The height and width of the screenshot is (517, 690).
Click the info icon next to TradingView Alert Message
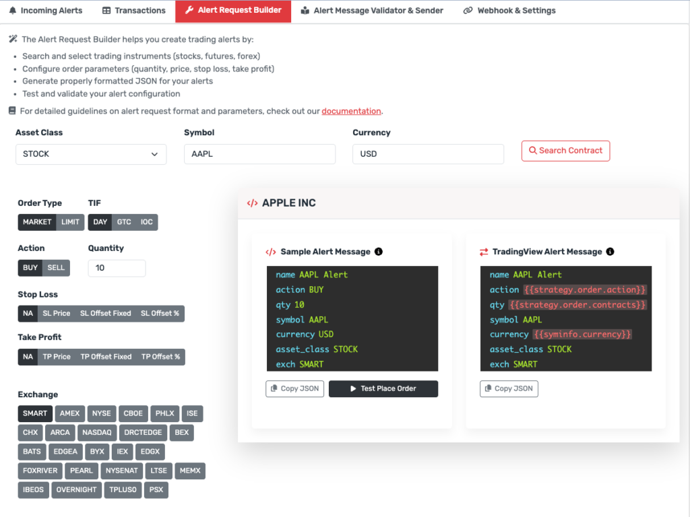coord(610,252)
